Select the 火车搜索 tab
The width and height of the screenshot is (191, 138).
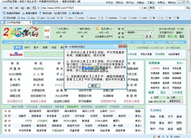pyautogui.click(x=177, y=92)
